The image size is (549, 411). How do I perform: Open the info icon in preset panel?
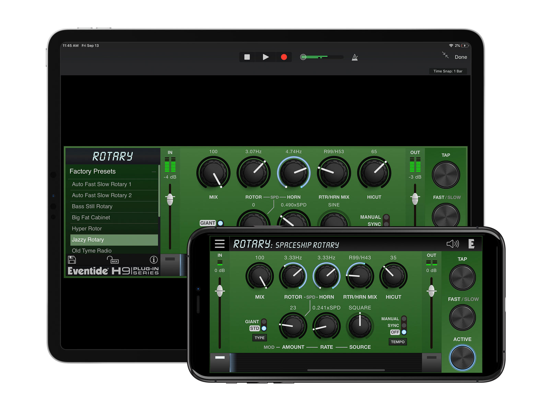(154, 260)
